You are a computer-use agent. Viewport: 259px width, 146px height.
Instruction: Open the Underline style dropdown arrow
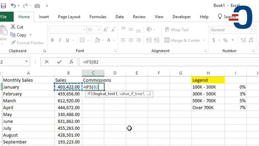(73, 40)
